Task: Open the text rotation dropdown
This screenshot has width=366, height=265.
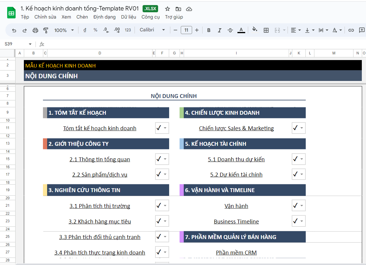Action: 337,30
